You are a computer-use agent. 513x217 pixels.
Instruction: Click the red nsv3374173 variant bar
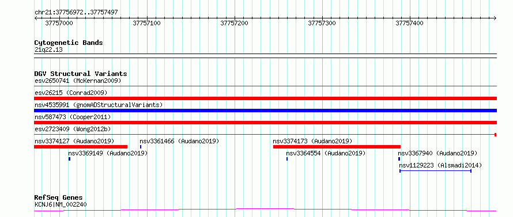pyautogui.click(x=337, y=147)
